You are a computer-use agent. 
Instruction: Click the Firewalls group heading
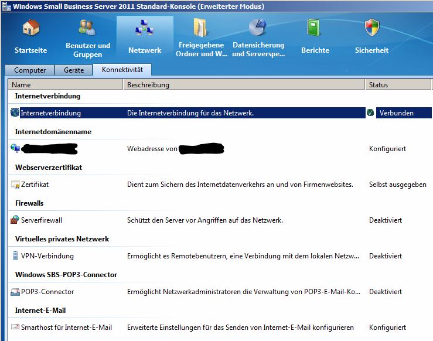click(29, 203)
